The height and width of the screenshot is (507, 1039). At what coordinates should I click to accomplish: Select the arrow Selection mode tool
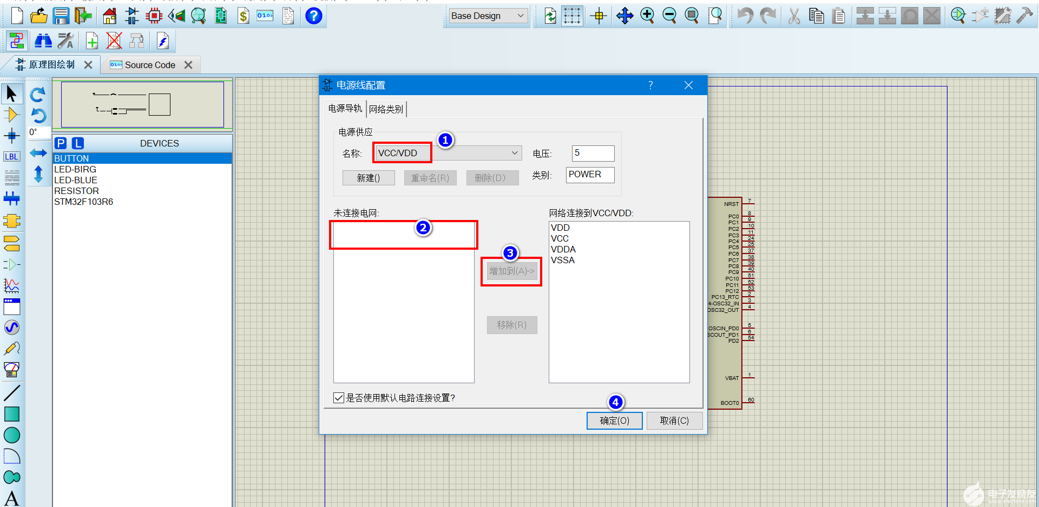pyautogui.click(x=12, y=94)
